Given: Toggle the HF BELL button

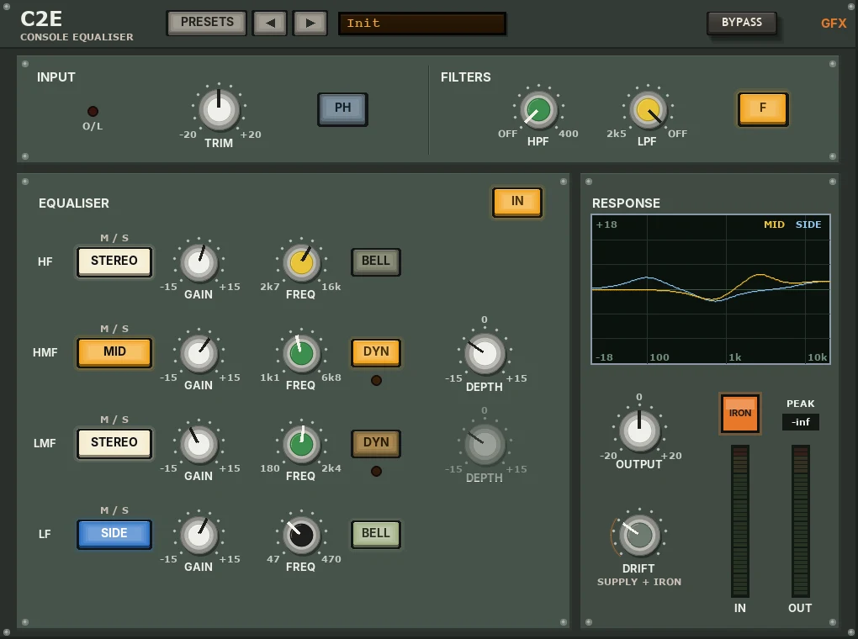Looking at the screenshot, I should tap(376, 261).
